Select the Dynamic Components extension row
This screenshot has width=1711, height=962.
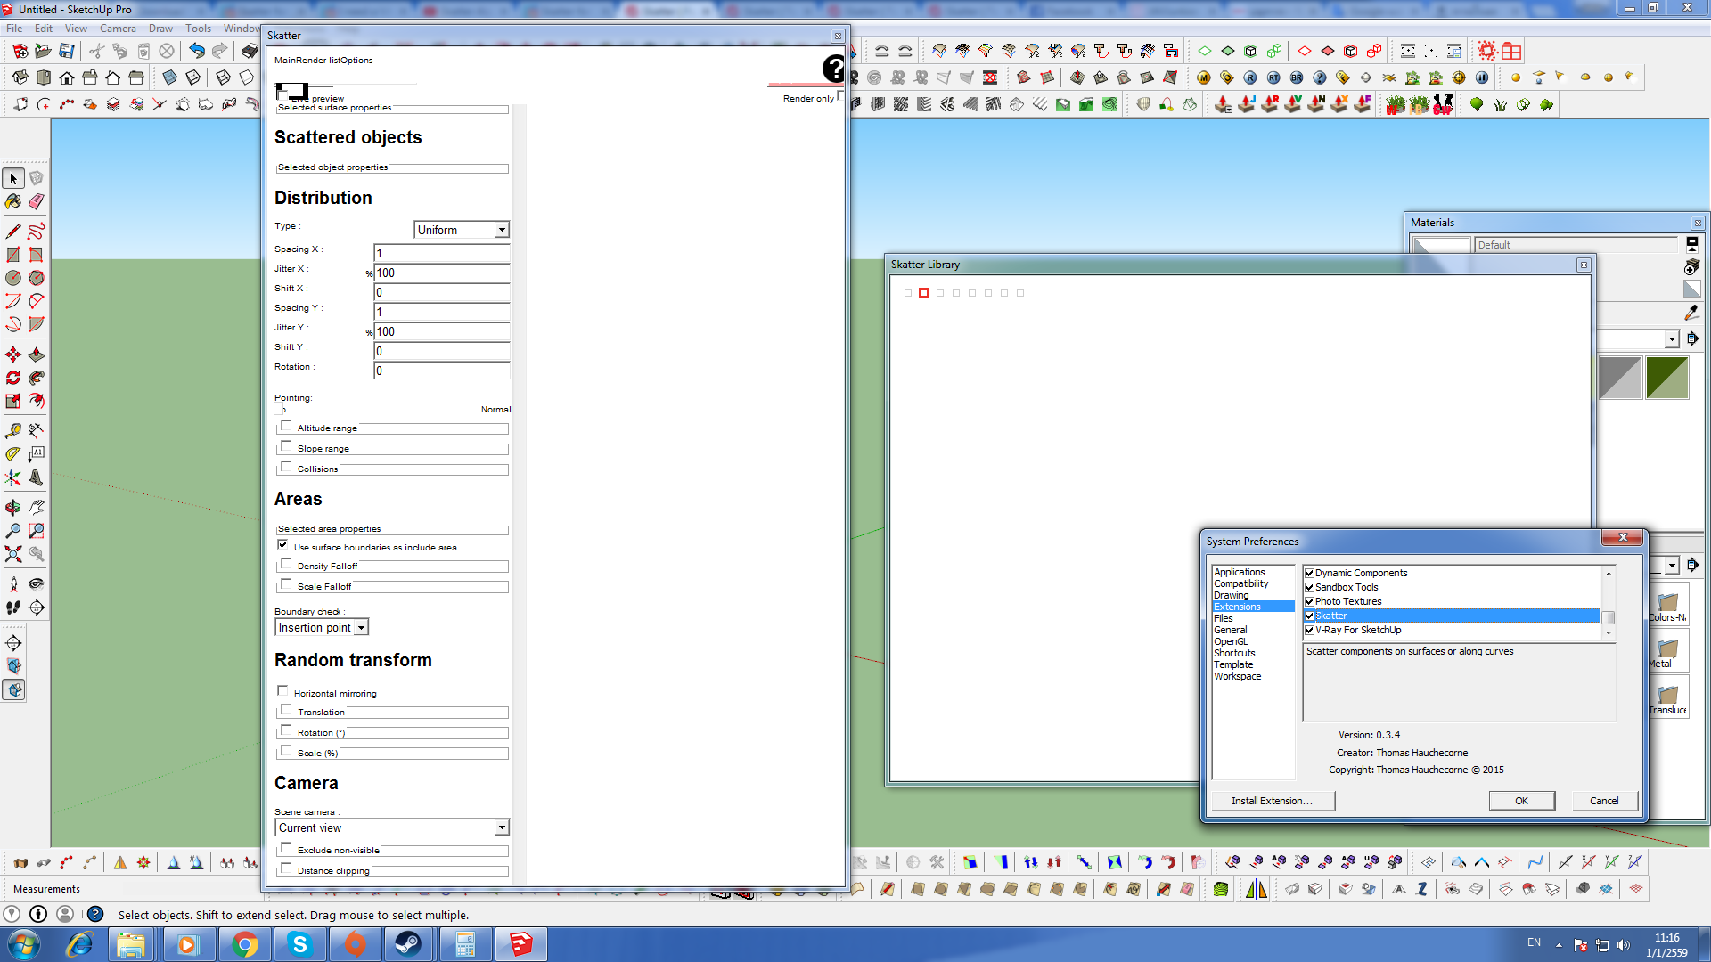point(1453,573)
